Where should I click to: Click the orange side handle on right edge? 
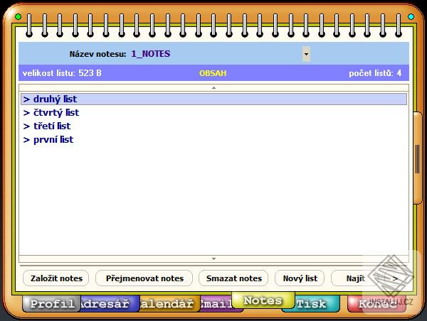(x=418, y=158)
